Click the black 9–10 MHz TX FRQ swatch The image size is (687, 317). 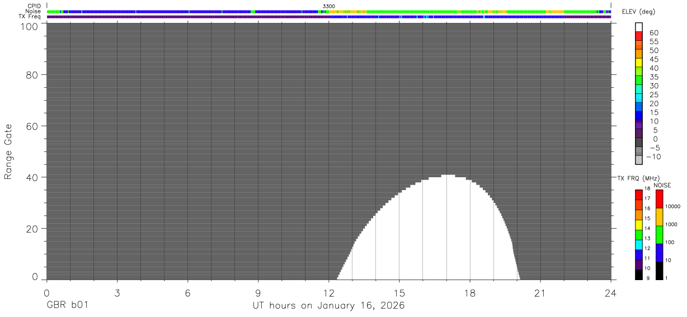coord(639,275)
